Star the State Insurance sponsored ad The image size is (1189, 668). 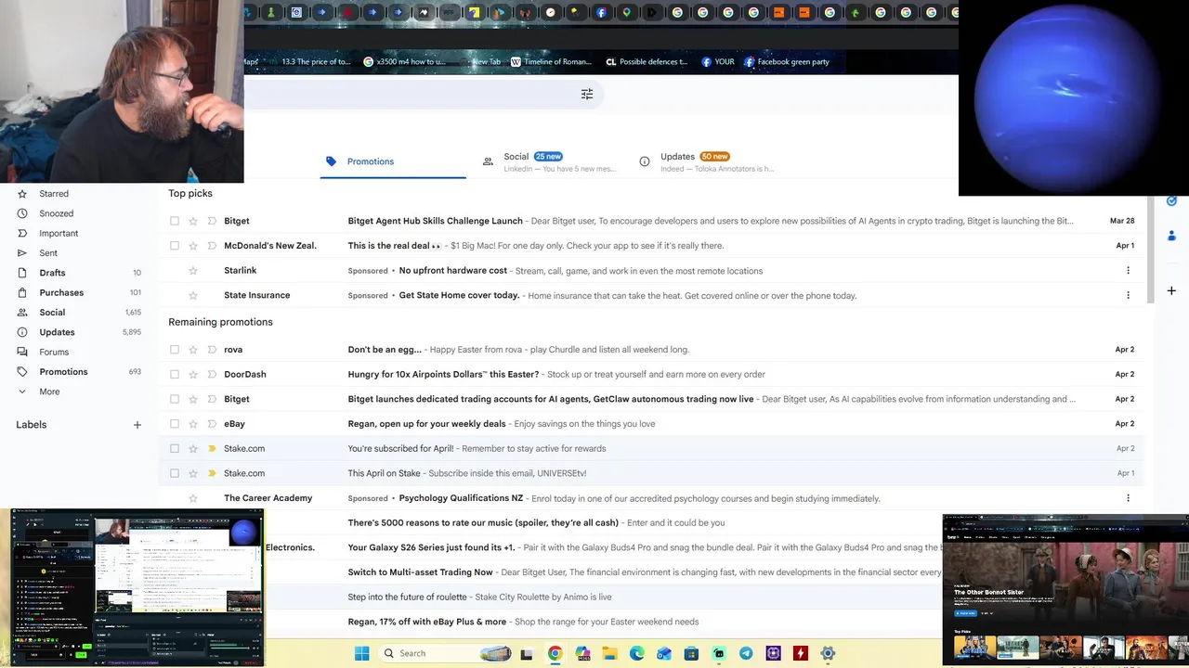[193, 295]
